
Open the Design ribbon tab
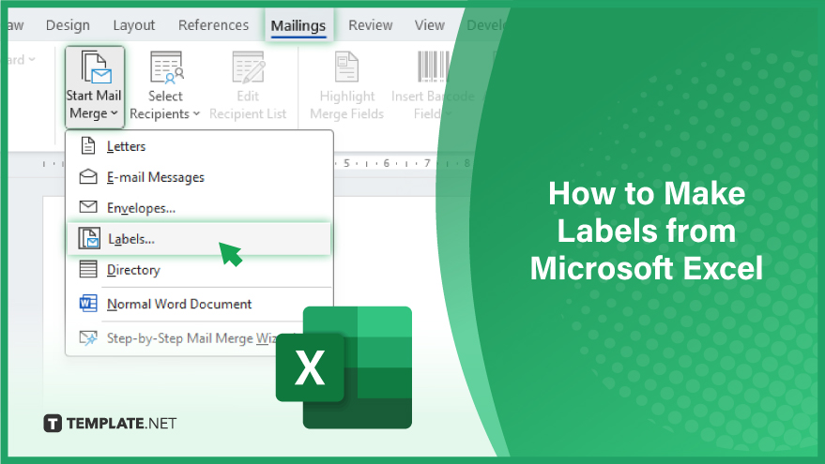pos(68,25)
